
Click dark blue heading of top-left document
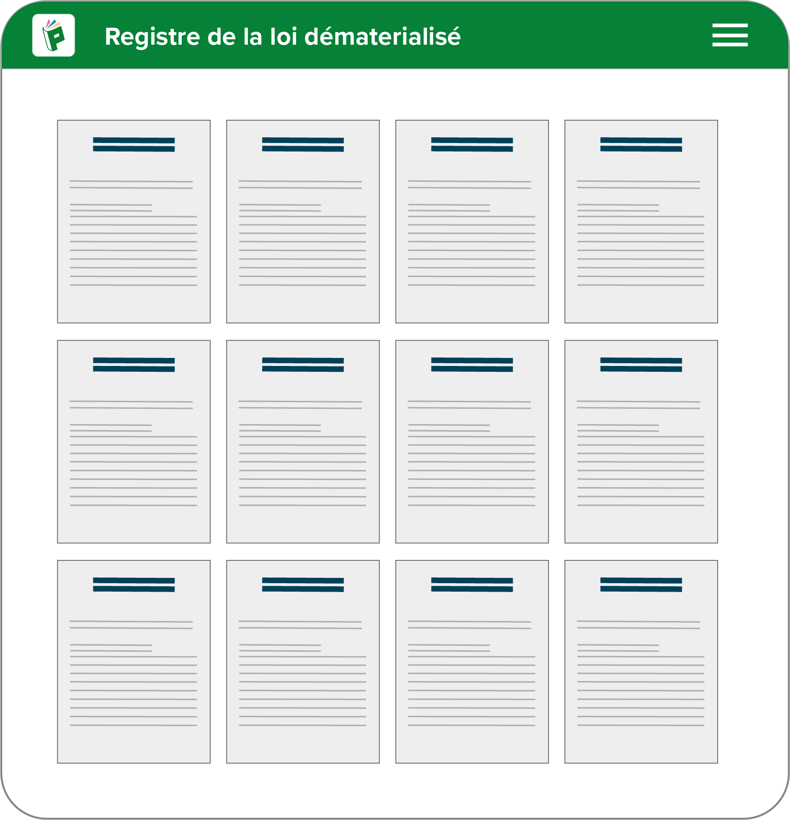coord(134,144)
